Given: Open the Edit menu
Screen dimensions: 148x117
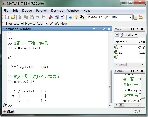Looking at the screenshot, I should [x=15, y=11].
